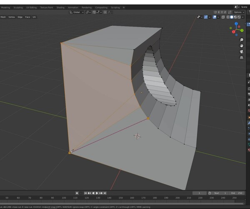
Task: Switch to the Rendering workspace tab
Action: pyautogui.click(x=87, y=8)
